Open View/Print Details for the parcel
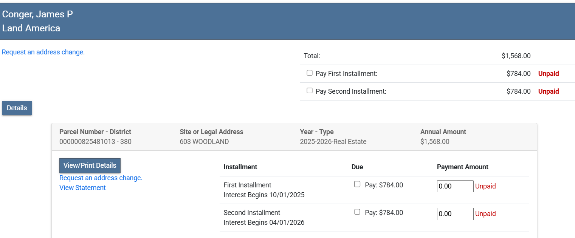 tap(90, 165)
